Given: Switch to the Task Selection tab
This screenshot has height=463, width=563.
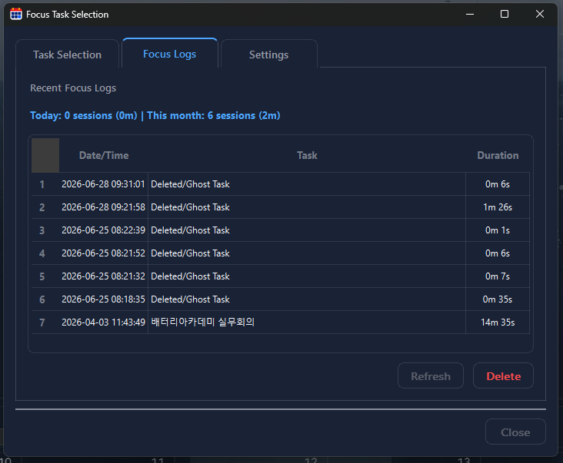Looking at the screenshot, I should tap(67, 55).
